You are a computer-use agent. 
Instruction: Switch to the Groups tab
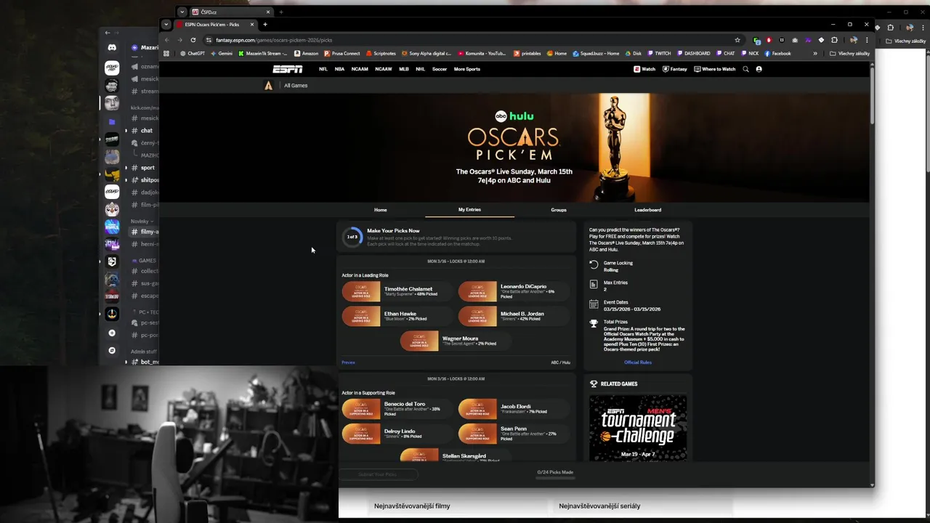[x=559, y=210]
